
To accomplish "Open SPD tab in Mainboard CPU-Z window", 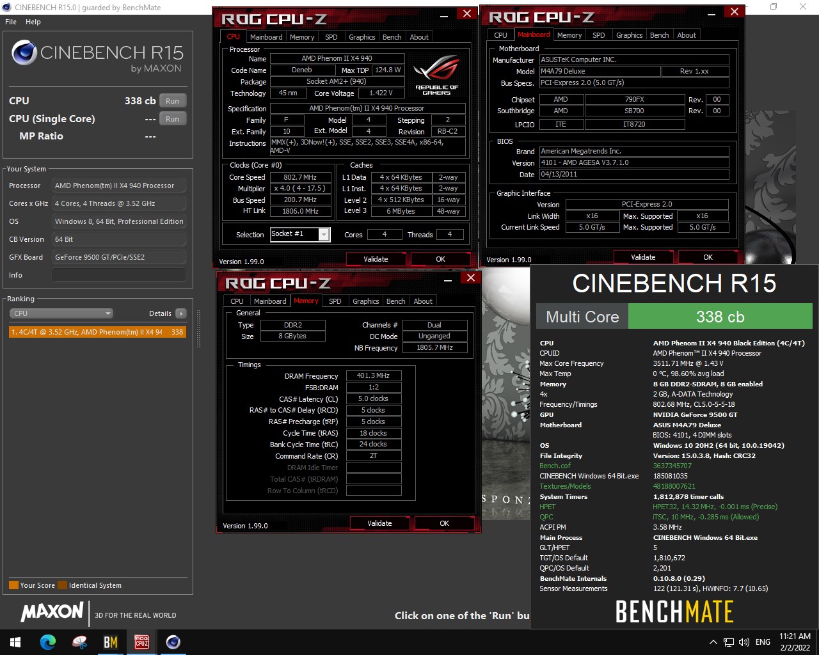I will click(598, 35).
